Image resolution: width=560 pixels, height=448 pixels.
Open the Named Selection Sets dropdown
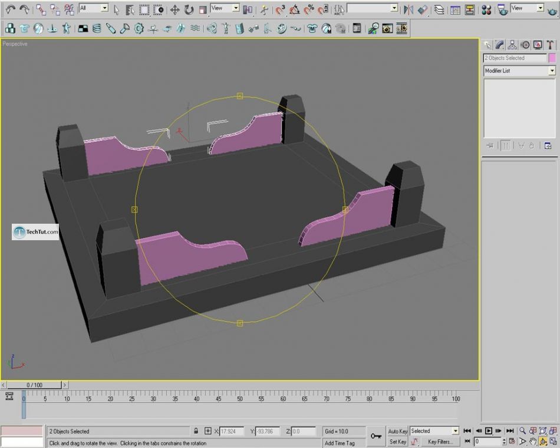tap(394, 8)
